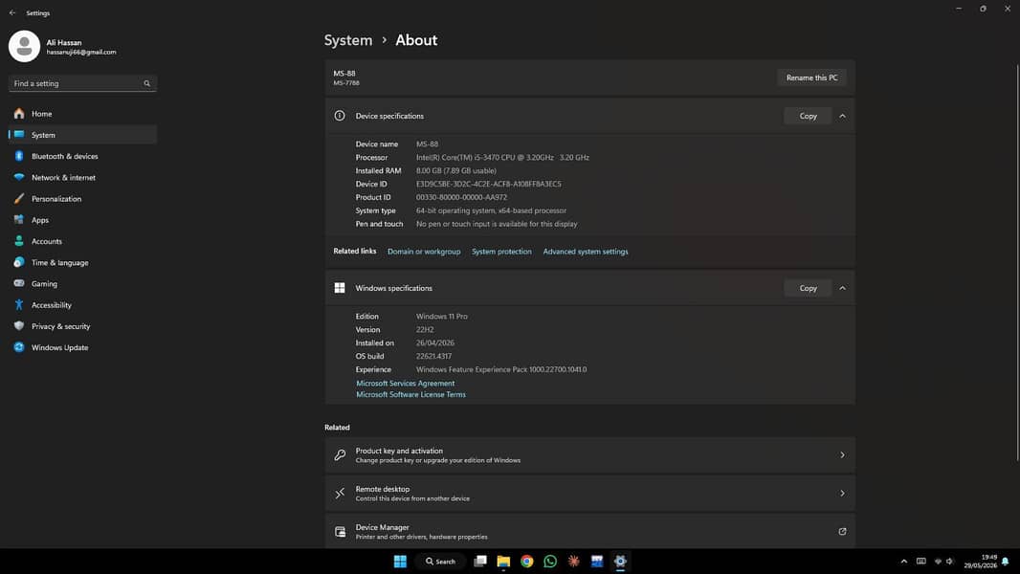Image resolution: width=1020 pixels, height=574 pixels.
Task: Click the Remote desktop arrows icon
Action: click(x=340, y=494)
